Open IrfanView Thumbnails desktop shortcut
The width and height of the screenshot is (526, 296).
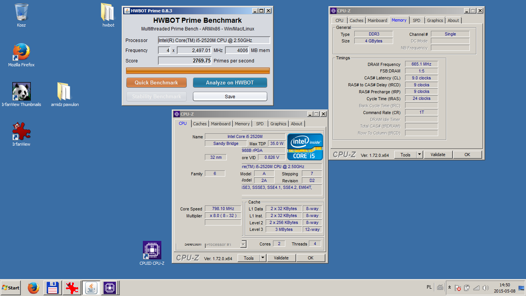[x=22, y=94]
